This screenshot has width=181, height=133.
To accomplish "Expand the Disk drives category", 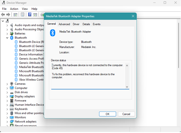I will click(x=7, y=92).
